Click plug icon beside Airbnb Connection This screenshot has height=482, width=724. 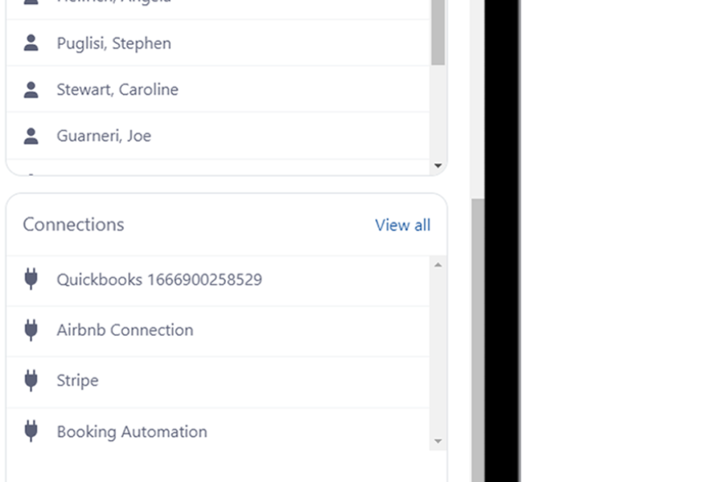tap(31, 329)
